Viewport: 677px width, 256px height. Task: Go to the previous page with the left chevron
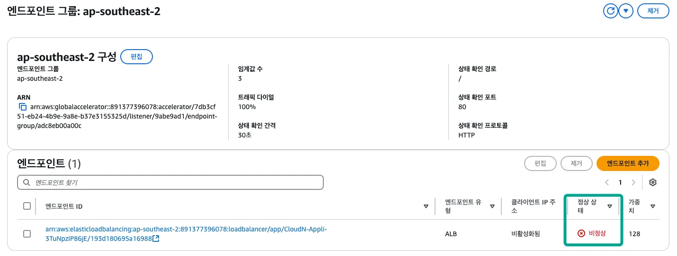tap(607, 182)
